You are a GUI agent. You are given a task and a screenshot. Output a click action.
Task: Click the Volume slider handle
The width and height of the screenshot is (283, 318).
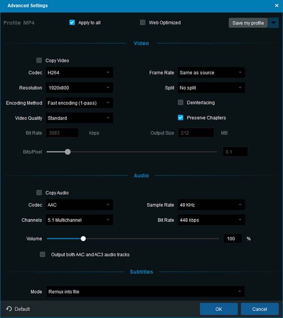pos(83,238)
